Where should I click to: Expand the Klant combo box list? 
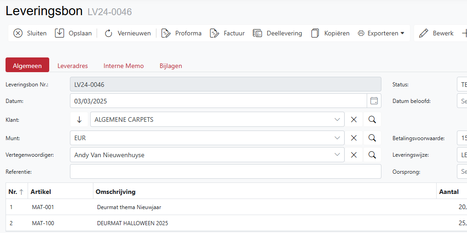(337, 119)
